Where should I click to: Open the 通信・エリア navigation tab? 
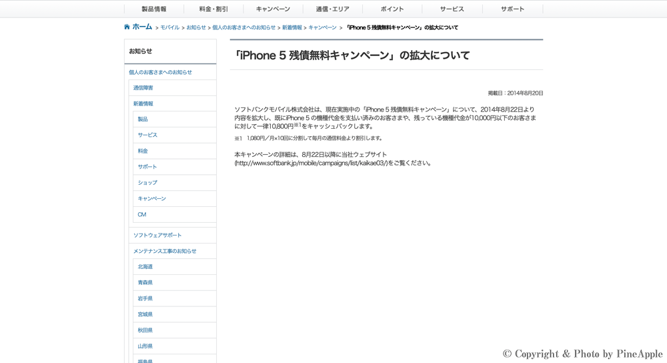click(332, 9)
